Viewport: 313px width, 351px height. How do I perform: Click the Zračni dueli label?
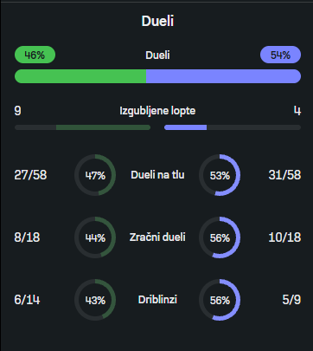click(157, 237)
